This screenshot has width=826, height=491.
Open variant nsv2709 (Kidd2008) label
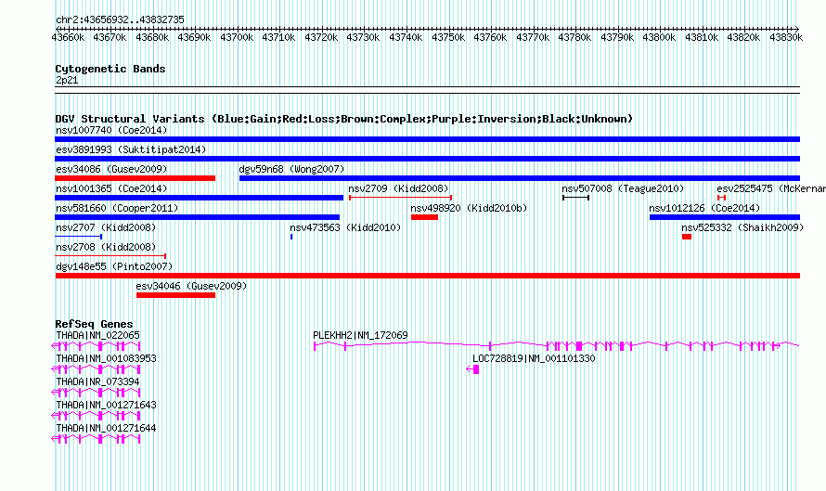pos(398,188)
